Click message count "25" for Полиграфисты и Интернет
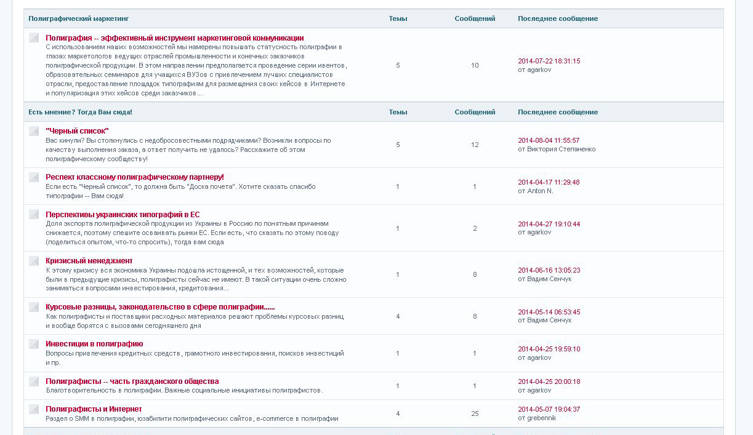This screenshot has width=753, height=435. 475,413
